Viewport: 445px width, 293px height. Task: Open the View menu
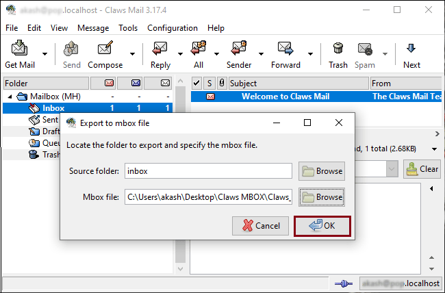point(59,28)
